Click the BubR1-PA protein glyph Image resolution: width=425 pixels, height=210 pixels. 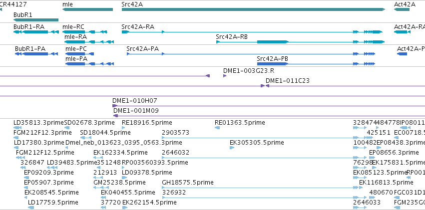coord(36,54)
